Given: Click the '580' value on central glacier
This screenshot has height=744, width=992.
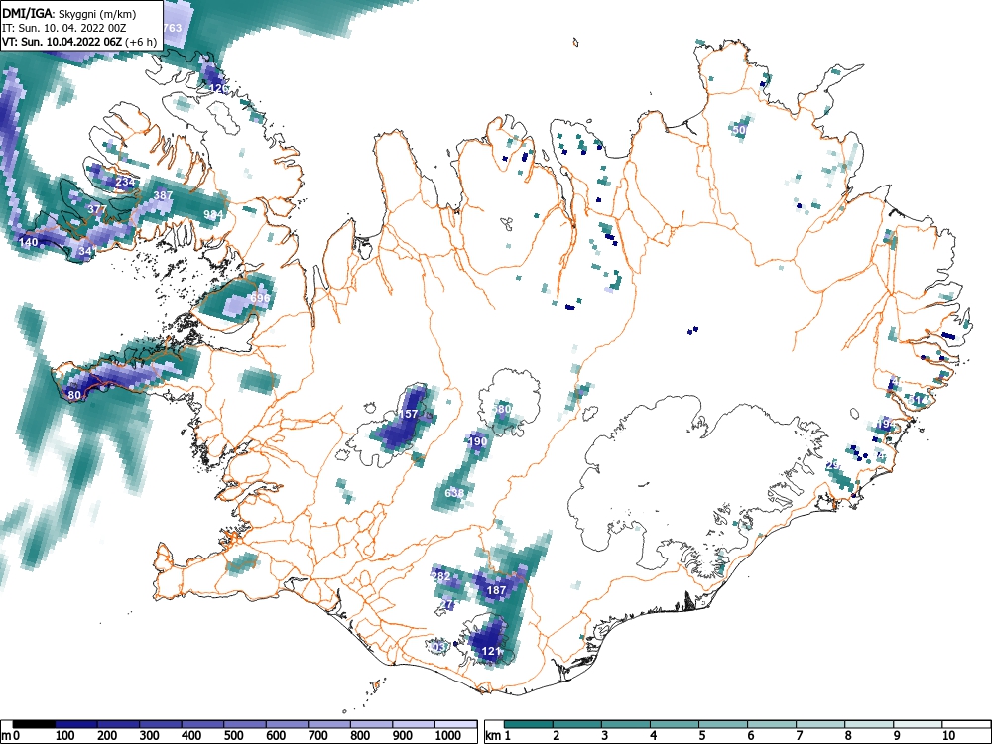Looking at the screenshot, I should tap(502, 410).
